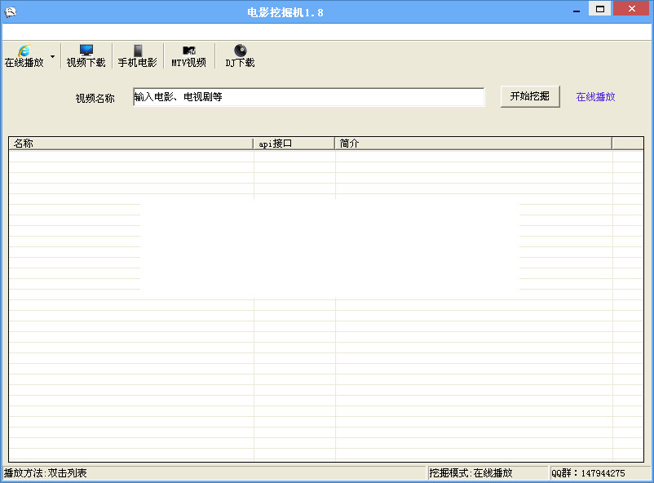The image size is (654, 483).
Task: Open MTV视频 toolbar item
Action: click(x=189, y=56)
